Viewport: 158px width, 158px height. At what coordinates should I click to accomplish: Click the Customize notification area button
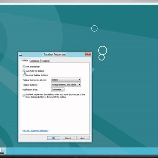[58, 90]
